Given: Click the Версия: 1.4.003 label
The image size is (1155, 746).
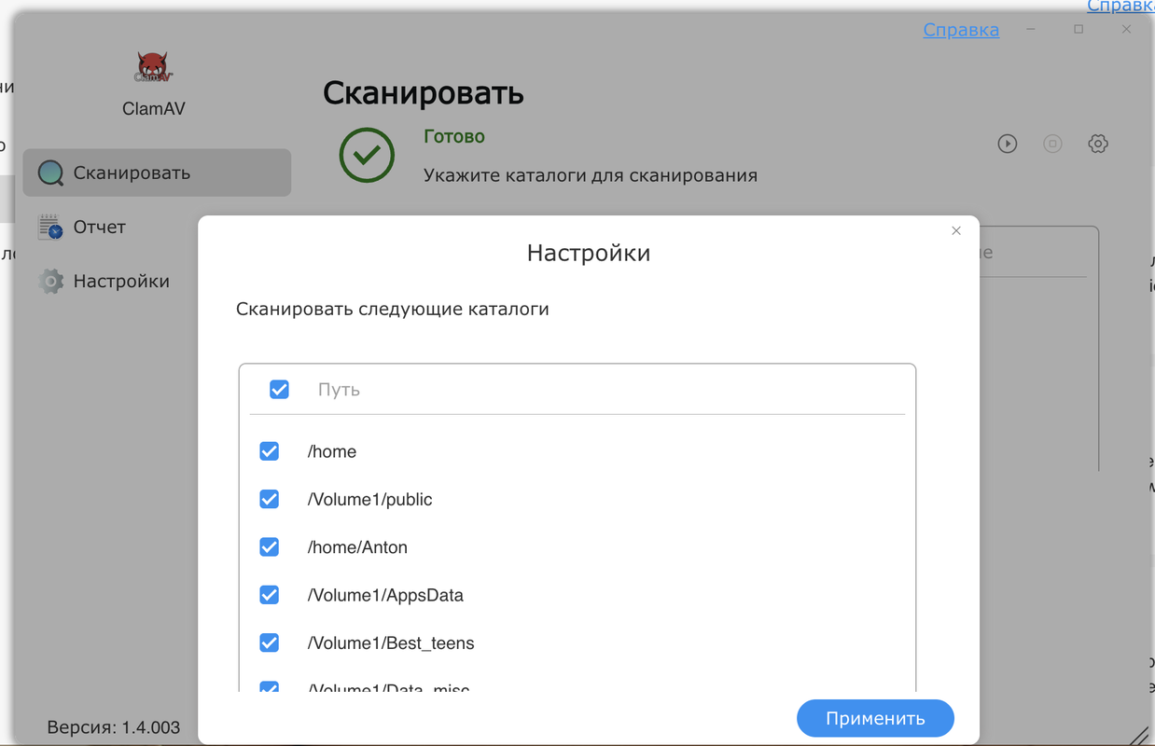Looking at the screenshot, I should point(114,727).
